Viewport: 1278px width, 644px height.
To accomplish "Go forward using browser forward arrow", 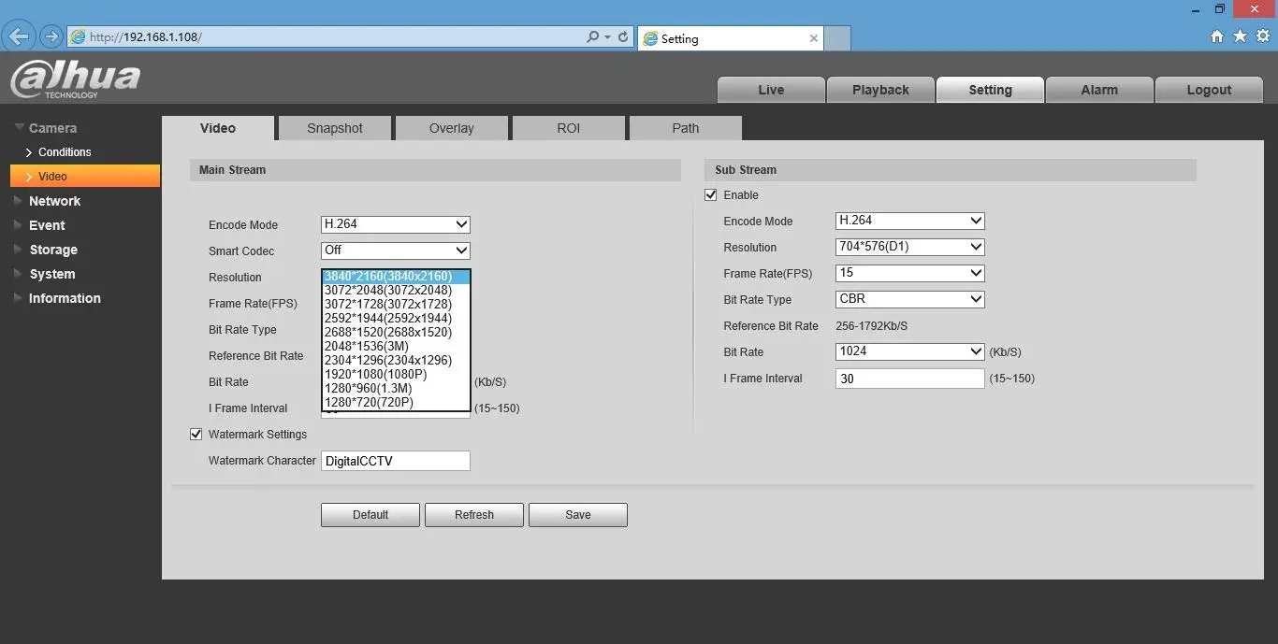I will click(x=51, y=37).
